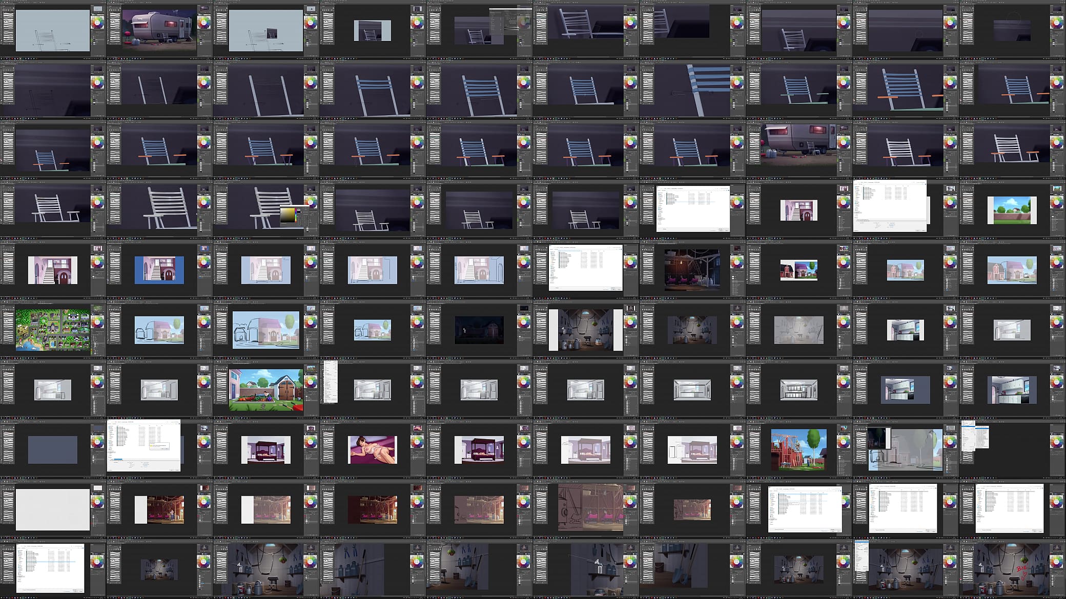Screen dimensions: 1066x599
Task: Choose the frame with red barn beside pink house
Action: pos(799,269)
